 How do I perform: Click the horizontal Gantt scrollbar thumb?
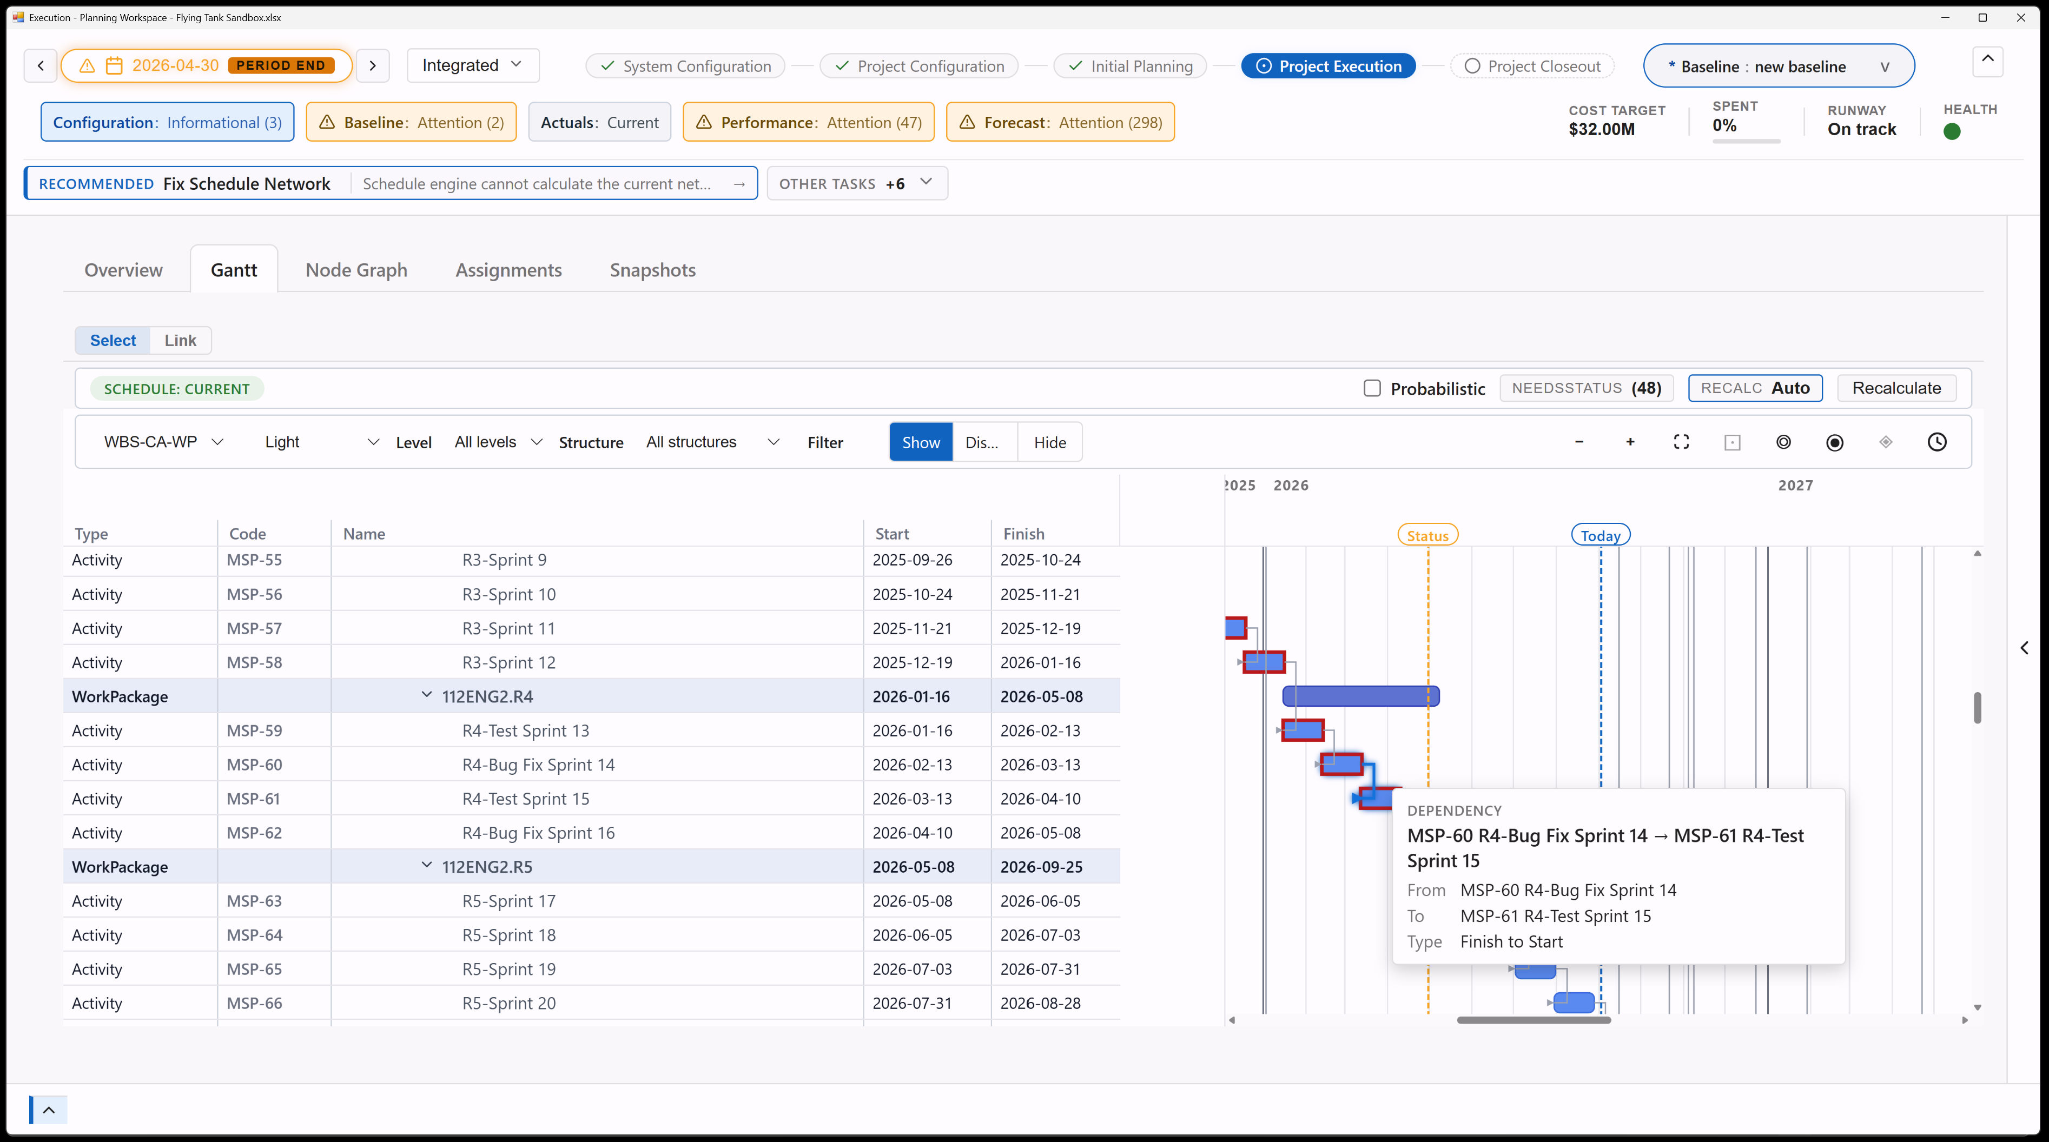point(1534,1020)
